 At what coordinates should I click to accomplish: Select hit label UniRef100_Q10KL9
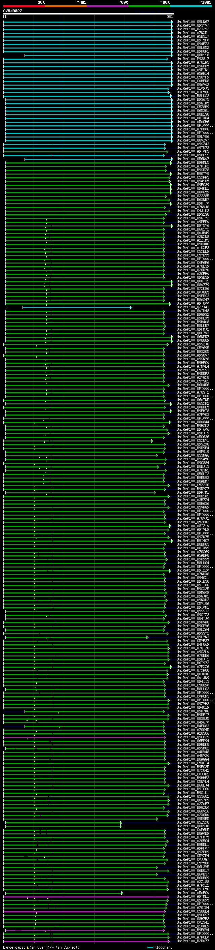pyautogui.click(x=192, y=926)
